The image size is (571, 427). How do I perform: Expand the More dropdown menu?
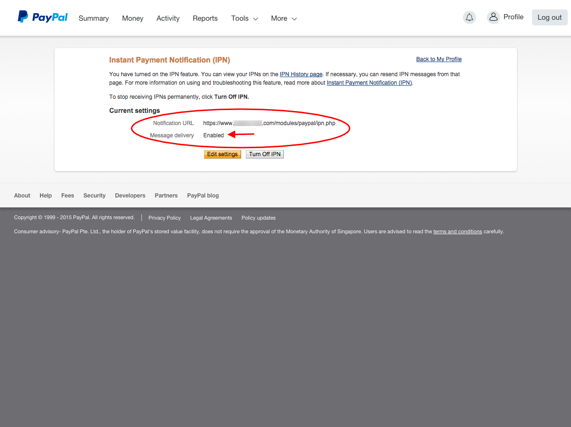click(x=284, y=18)
